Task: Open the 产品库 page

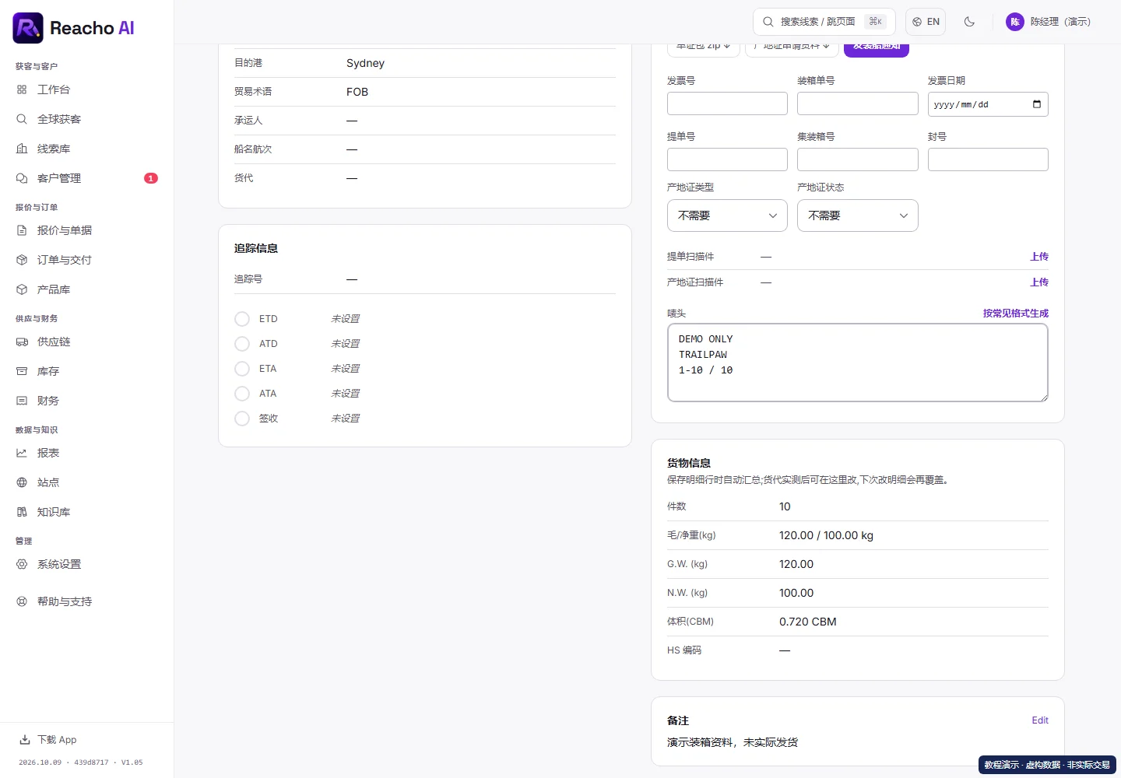Action: click(86, 289)
